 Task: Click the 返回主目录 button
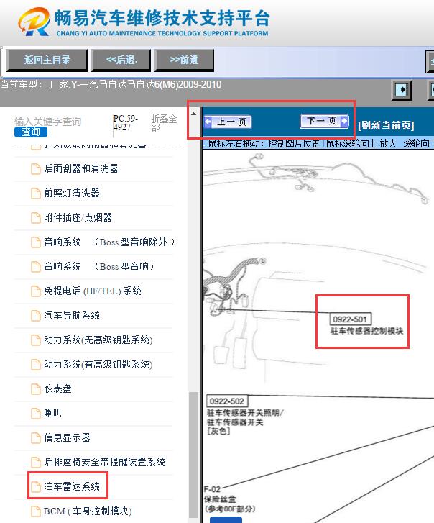47,60
